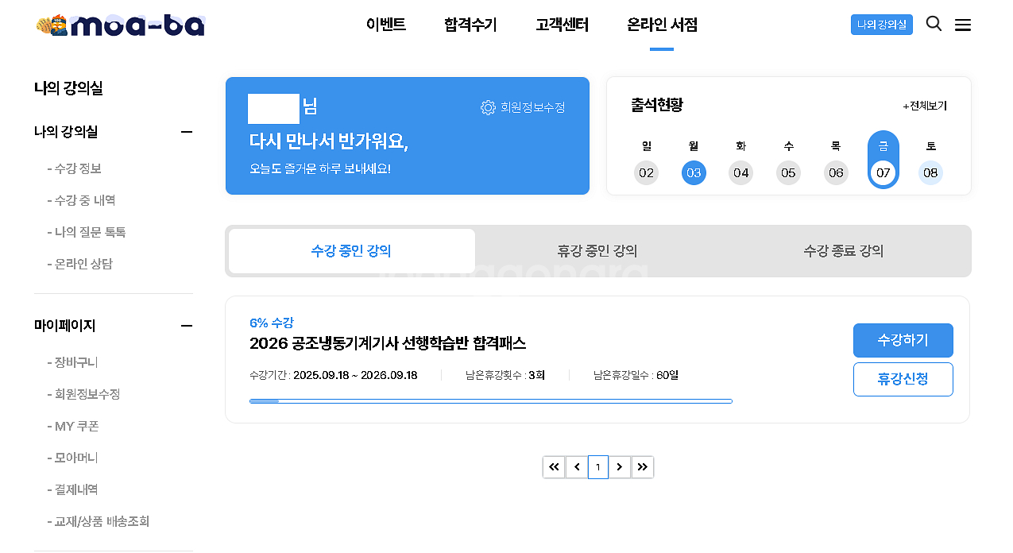Go to previous page with left arrow

click(x=576, y=467)
